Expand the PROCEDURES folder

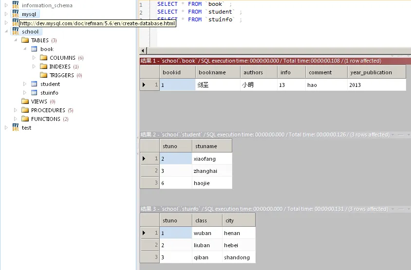(16, 110)
